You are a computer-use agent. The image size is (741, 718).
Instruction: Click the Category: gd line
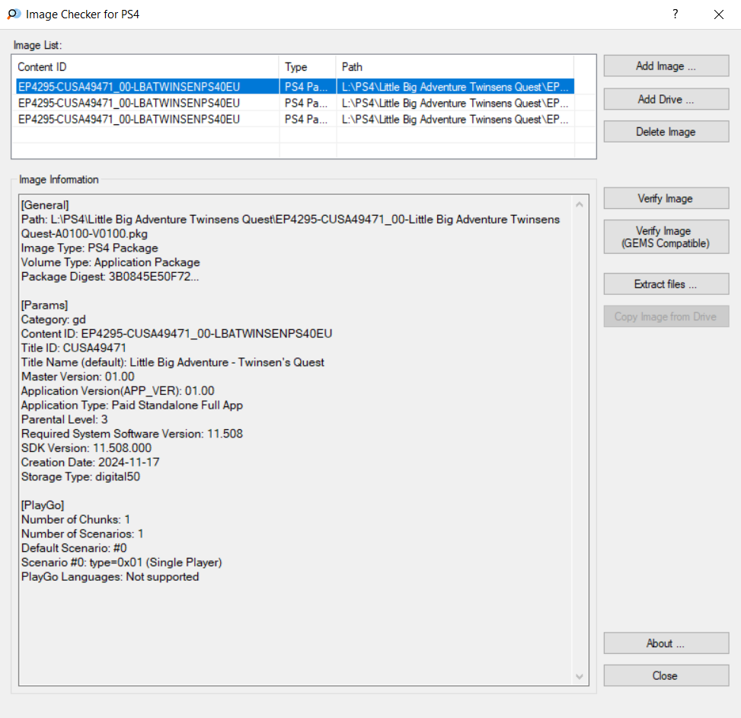pos(53,319)
